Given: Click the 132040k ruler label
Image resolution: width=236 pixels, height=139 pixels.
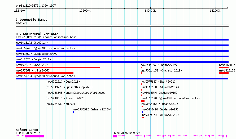Looking at the screenshot, I should 215,11.
